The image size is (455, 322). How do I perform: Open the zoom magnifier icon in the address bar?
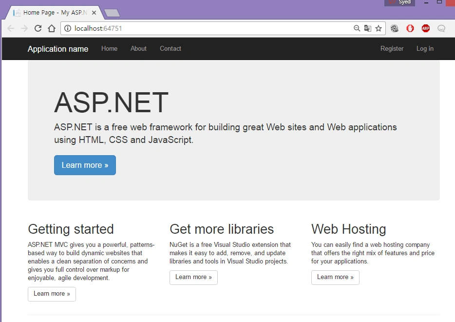pos(357,28)
